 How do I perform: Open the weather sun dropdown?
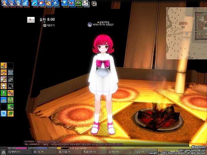pos(31,20)
